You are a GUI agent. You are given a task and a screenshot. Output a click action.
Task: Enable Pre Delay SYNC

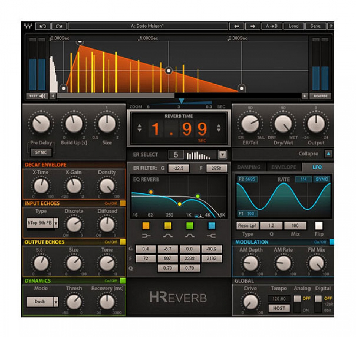coord(41,152)
